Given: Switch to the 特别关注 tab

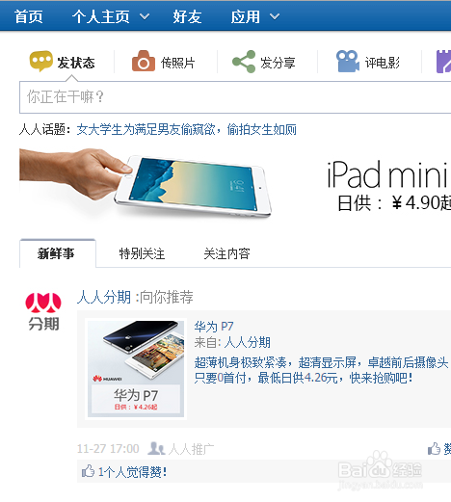Looking at the screenshot, I should pos(142,253).
